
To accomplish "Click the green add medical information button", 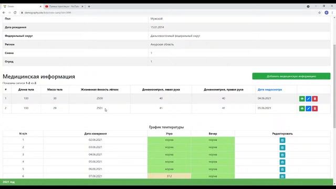I will [x=291, y=76].
